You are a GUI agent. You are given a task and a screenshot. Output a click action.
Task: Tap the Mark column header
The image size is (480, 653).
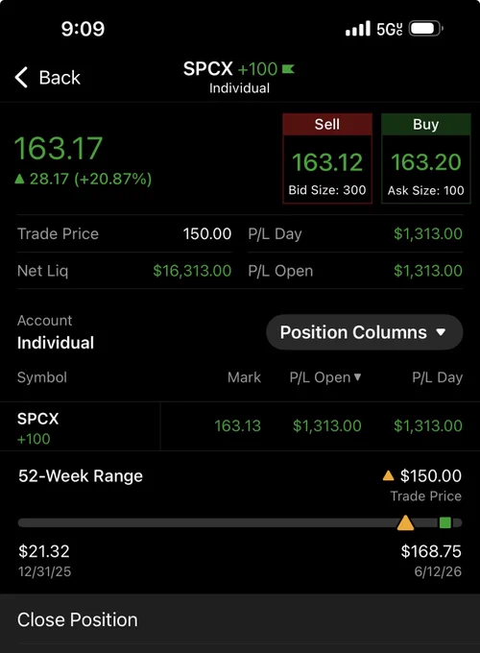244,377
